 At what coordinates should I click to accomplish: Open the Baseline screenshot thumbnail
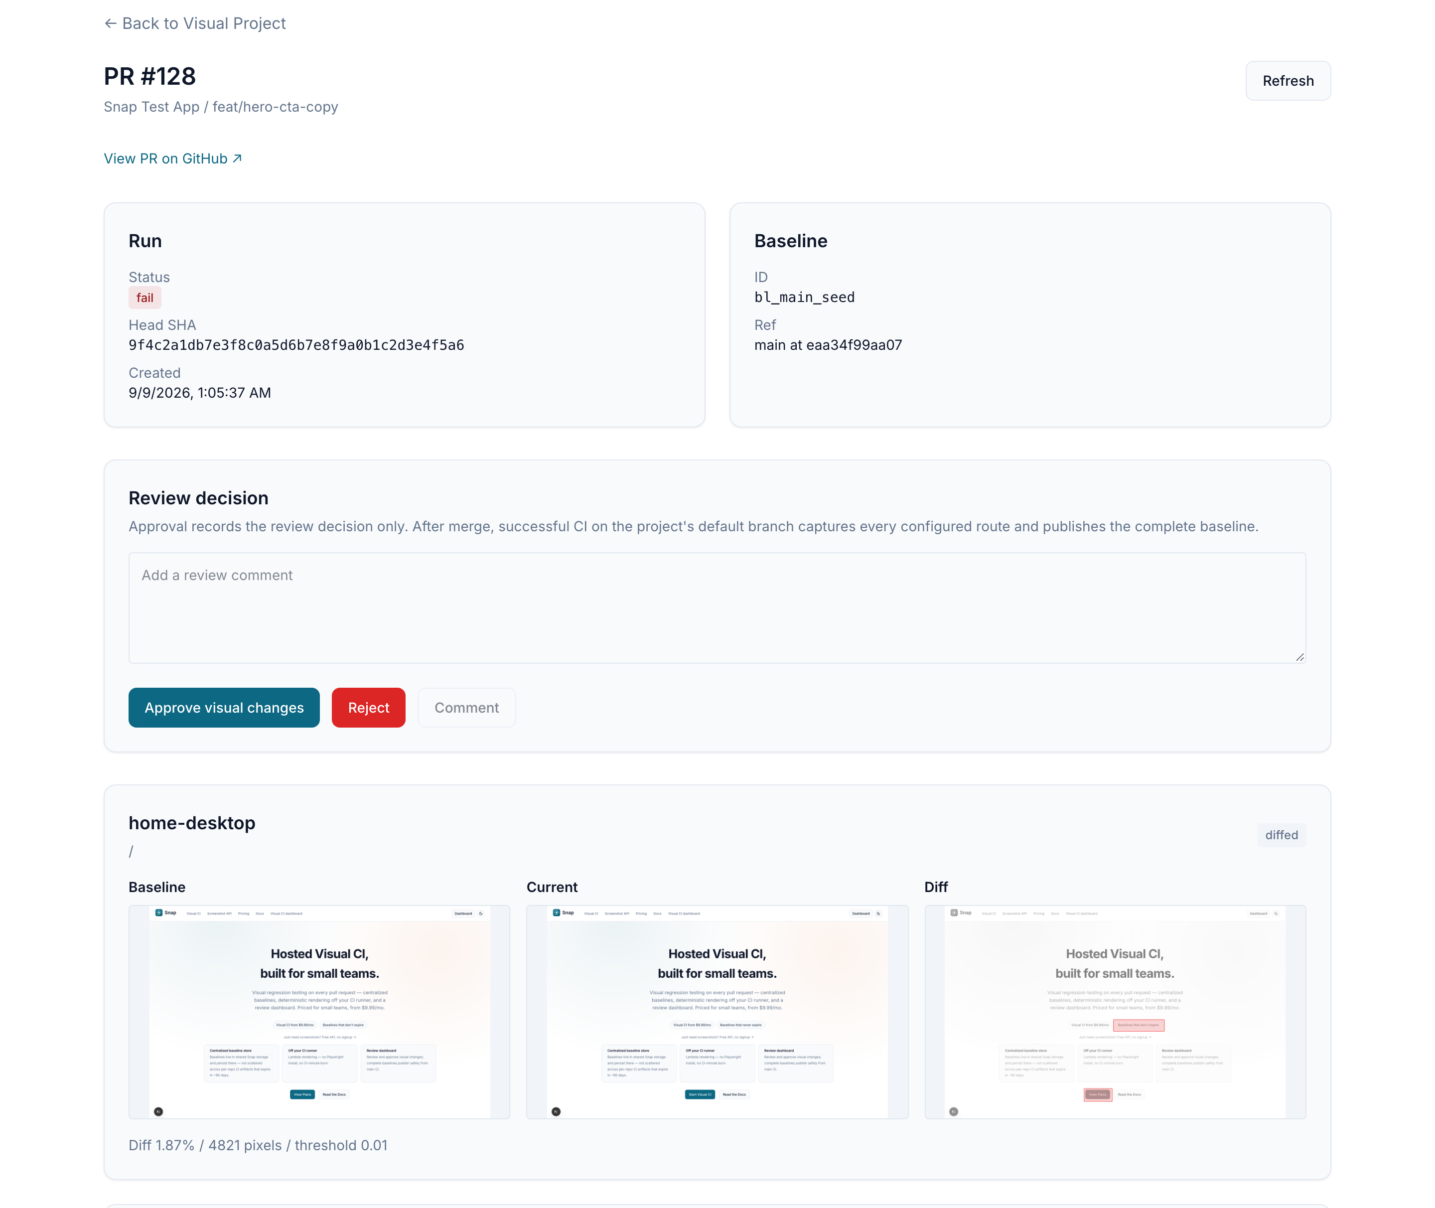pos(319,1012)
